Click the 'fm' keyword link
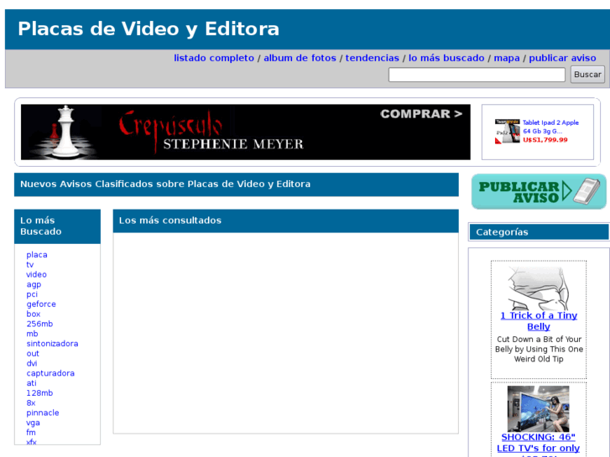Screen dimensions: 610x457 click(31, 433)
